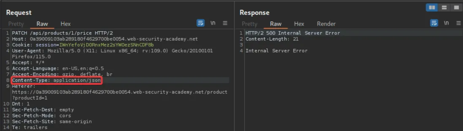Click the Content-Length: 21 response header
463x131 pixels.
[x=272, y=39]
